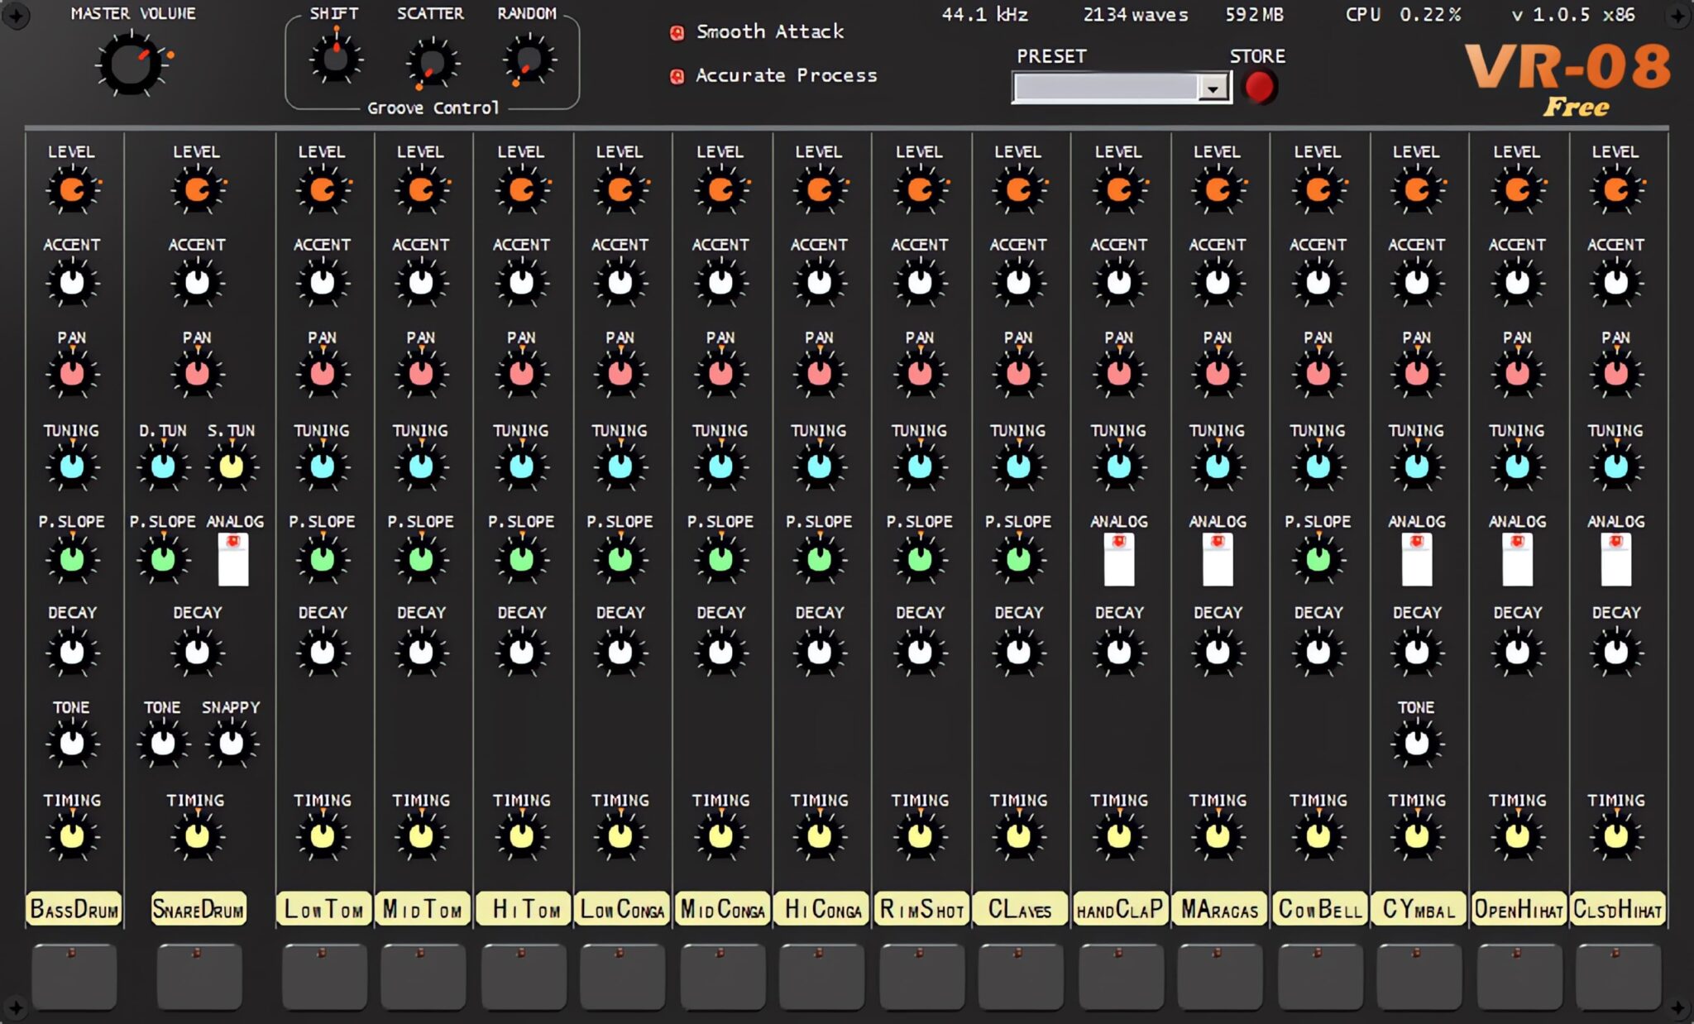
Task: Click inside the PRESET name field
Action: click(x=1108, y=86)
